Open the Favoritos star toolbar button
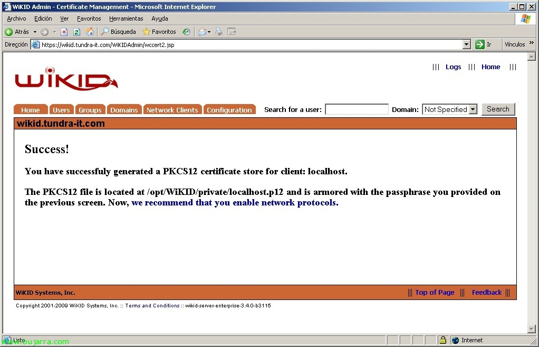Viewport: 539px width, 347px height. pyautogui.click(x=159, y=32)
